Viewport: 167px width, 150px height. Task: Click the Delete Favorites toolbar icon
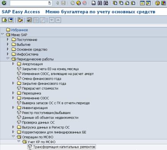pos(36,20)
